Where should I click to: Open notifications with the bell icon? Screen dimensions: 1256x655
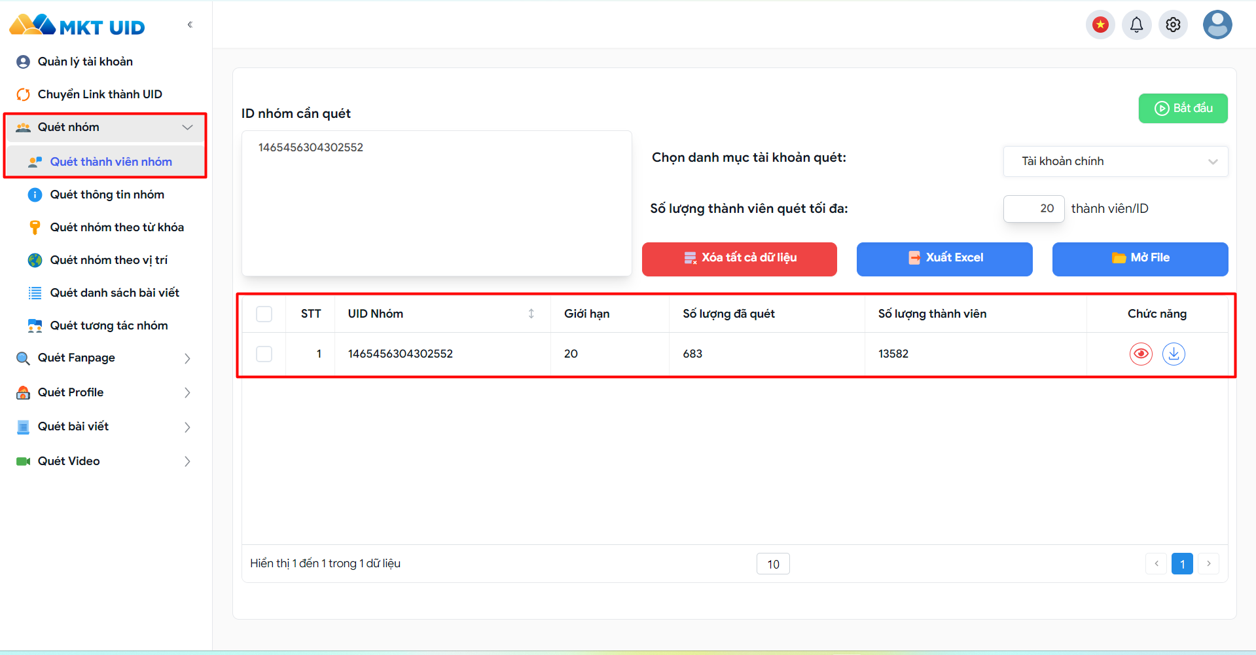pos(1137,25)
